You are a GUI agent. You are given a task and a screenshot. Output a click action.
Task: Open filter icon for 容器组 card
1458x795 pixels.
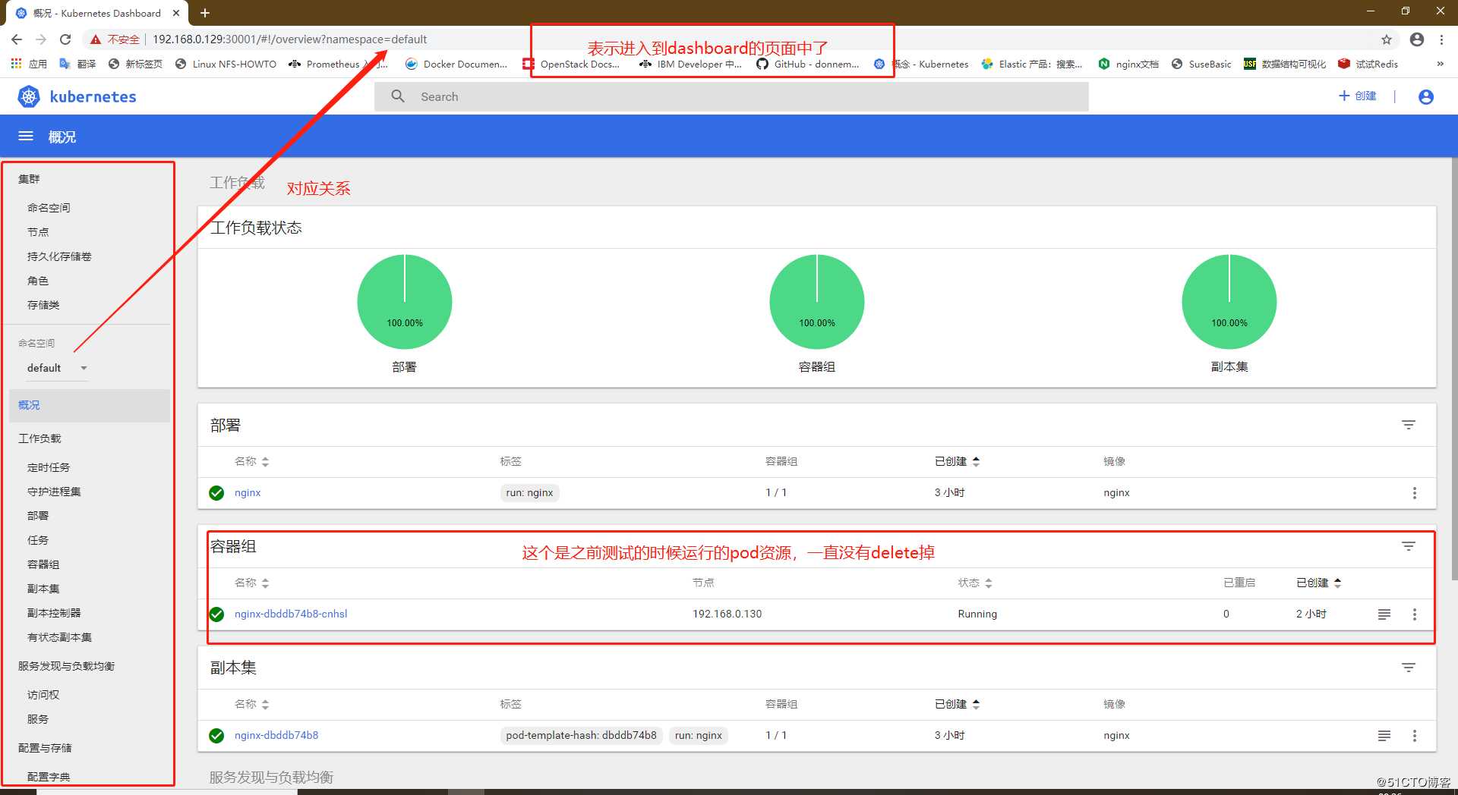[1409, 546]
